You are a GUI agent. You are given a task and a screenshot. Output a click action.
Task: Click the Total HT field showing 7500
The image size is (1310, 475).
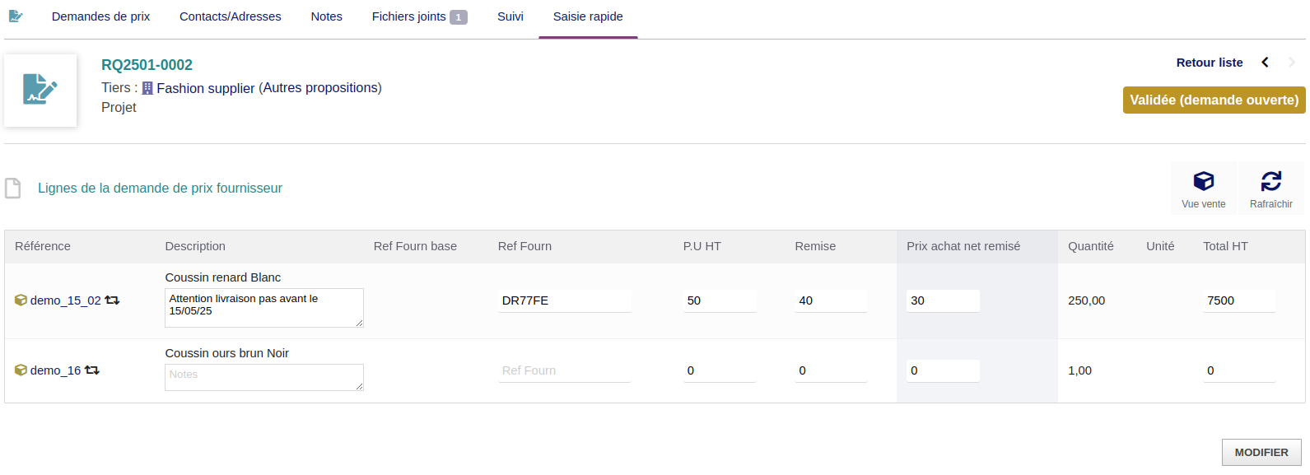1238,300
